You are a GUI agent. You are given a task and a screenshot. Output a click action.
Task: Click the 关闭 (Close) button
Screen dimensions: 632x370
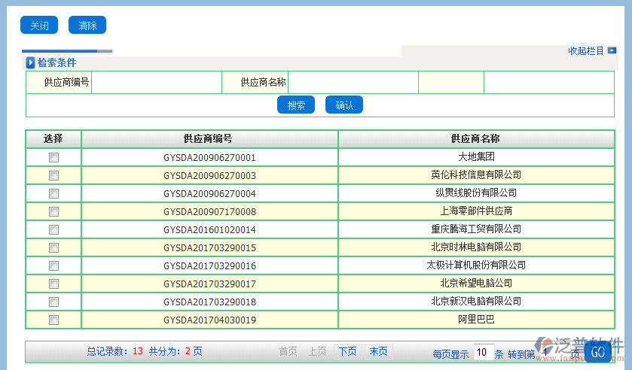coord(38,26)
